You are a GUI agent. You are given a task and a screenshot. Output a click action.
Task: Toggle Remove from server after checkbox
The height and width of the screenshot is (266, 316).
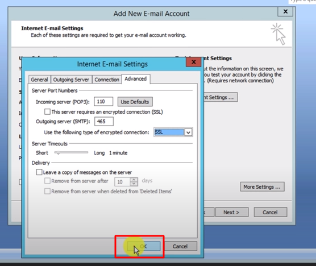[x=47, y=181]
